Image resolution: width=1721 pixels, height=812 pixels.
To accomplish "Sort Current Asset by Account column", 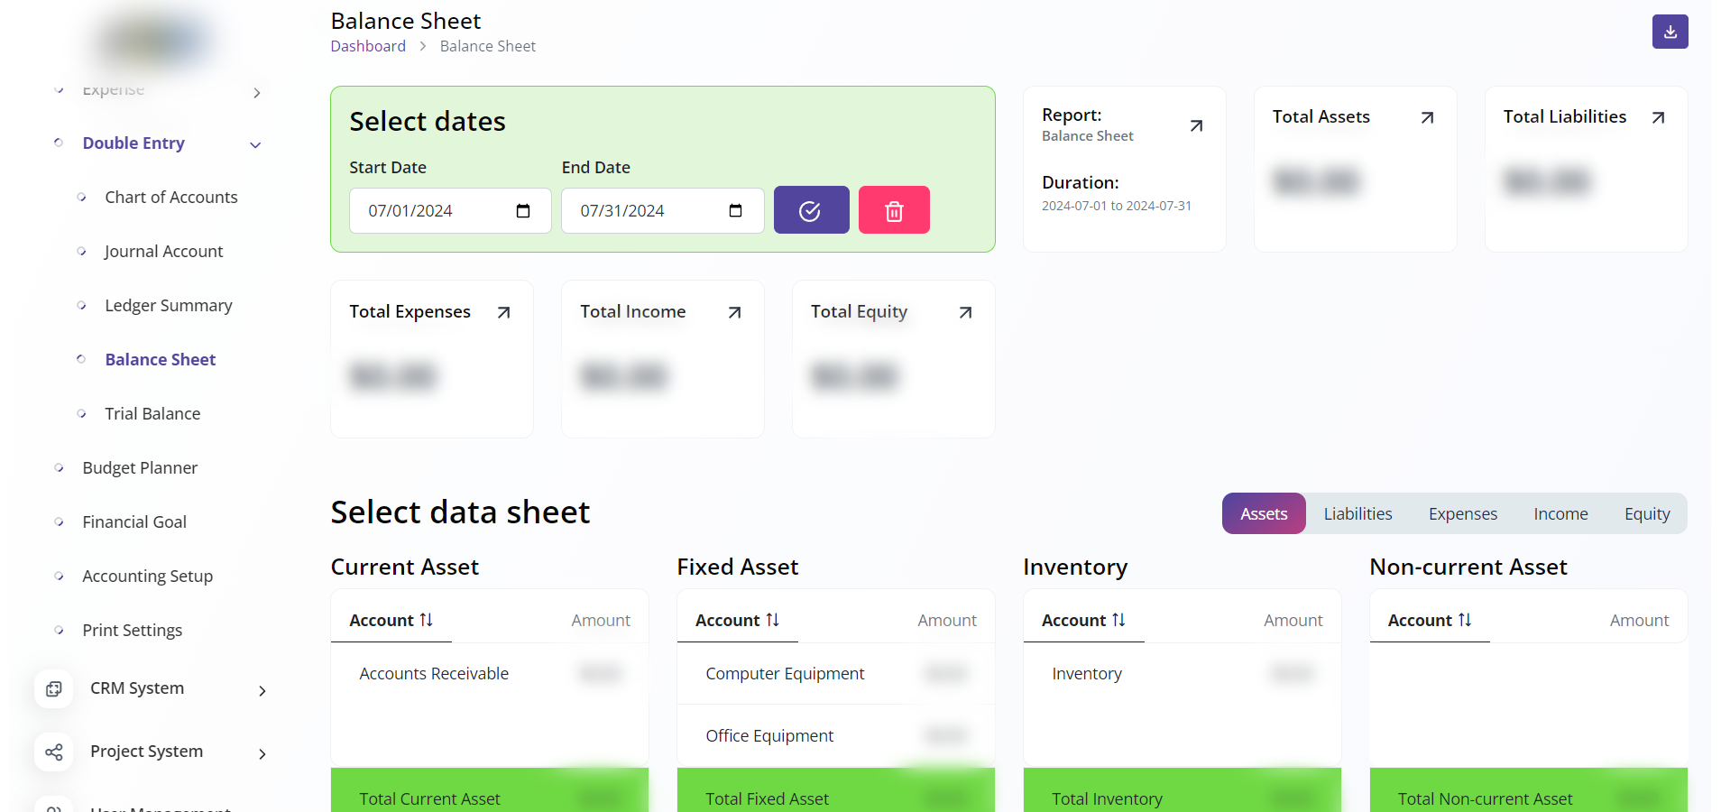I will tap(391, 620).
